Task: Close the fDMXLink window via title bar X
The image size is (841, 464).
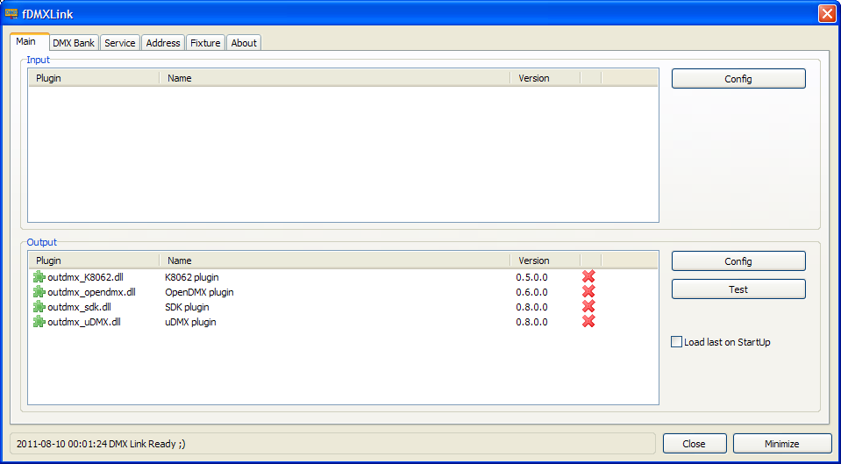Action: click(826, 14)
